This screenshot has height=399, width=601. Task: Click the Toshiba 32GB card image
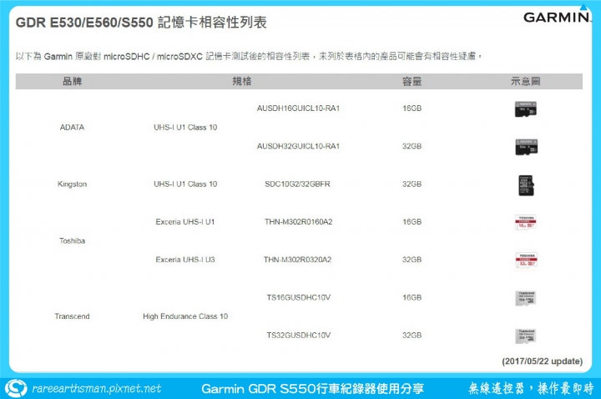(526, 260)
